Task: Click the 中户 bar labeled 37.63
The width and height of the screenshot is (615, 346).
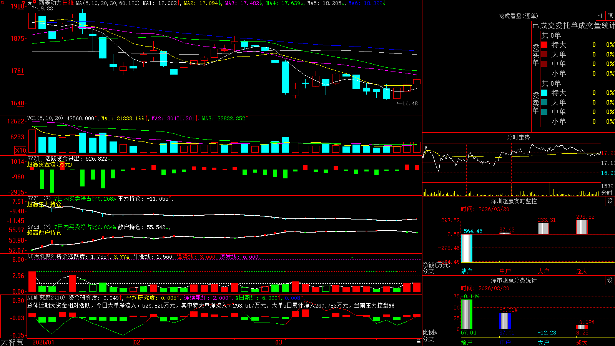Action: (x=505, y=233)
